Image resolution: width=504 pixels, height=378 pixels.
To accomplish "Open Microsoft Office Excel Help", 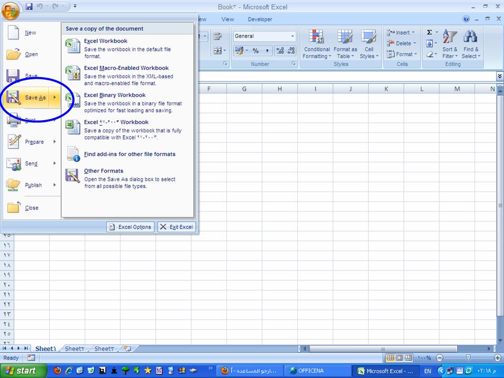I will coord(466,19).
